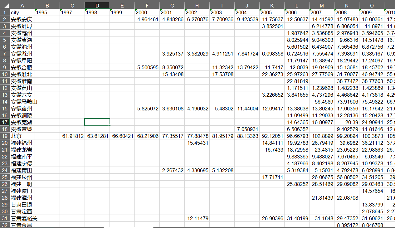Click the 'city' header cell
Viewport: 395px width, 228px height.
pos(22,12)
